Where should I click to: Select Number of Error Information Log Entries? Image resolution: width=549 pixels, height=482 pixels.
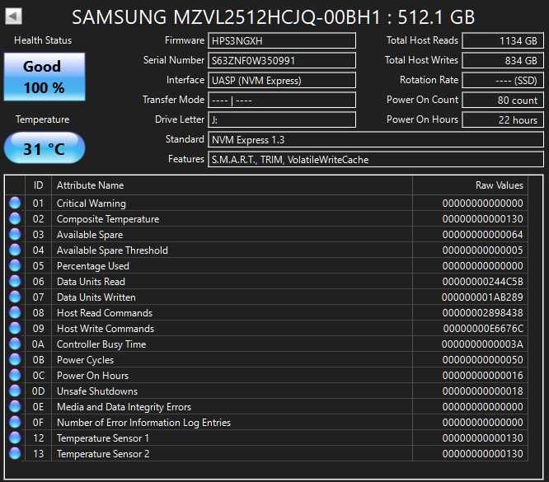(143, 423)
